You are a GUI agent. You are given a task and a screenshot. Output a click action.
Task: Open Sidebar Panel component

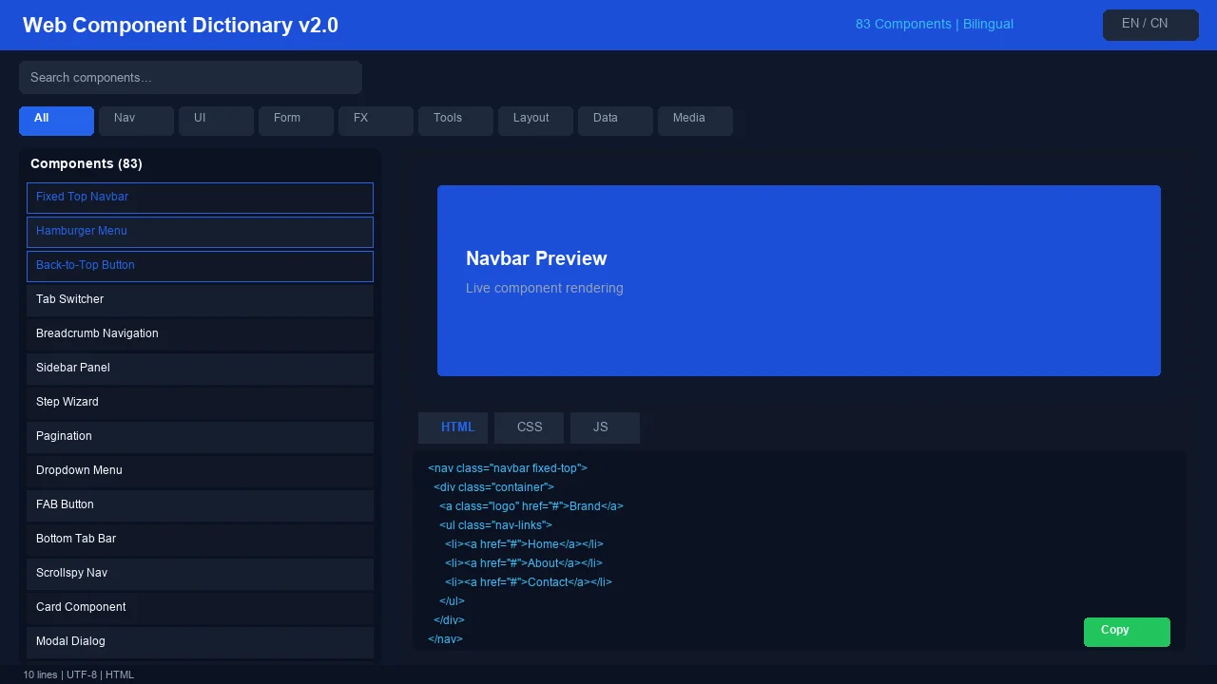click(x=200, y=369)
